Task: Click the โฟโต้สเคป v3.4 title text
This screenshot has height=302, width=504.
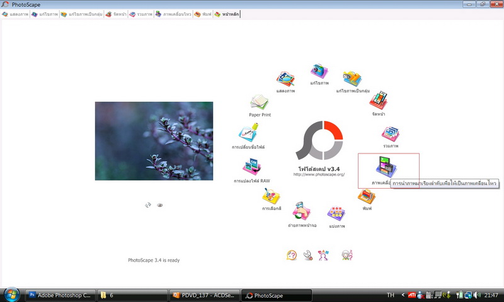Action: [x=319, y=169]
